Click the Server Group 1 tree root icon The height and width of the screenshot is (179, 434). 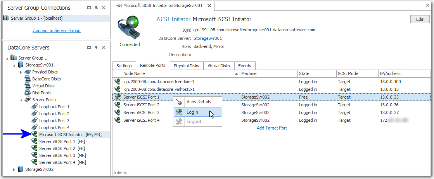[x=14, y=58]
